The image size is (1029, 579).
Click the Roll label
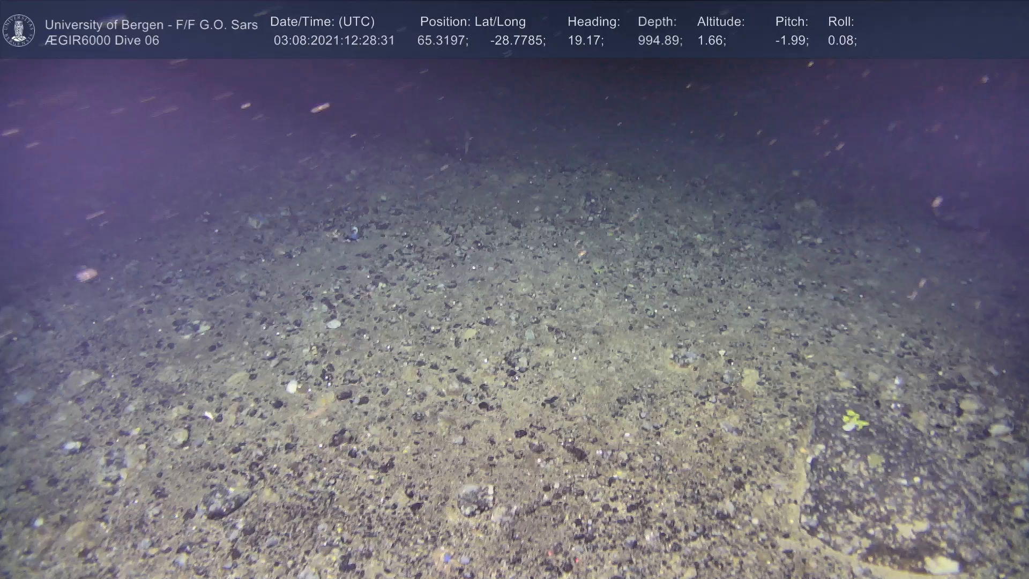click(841, 22)
